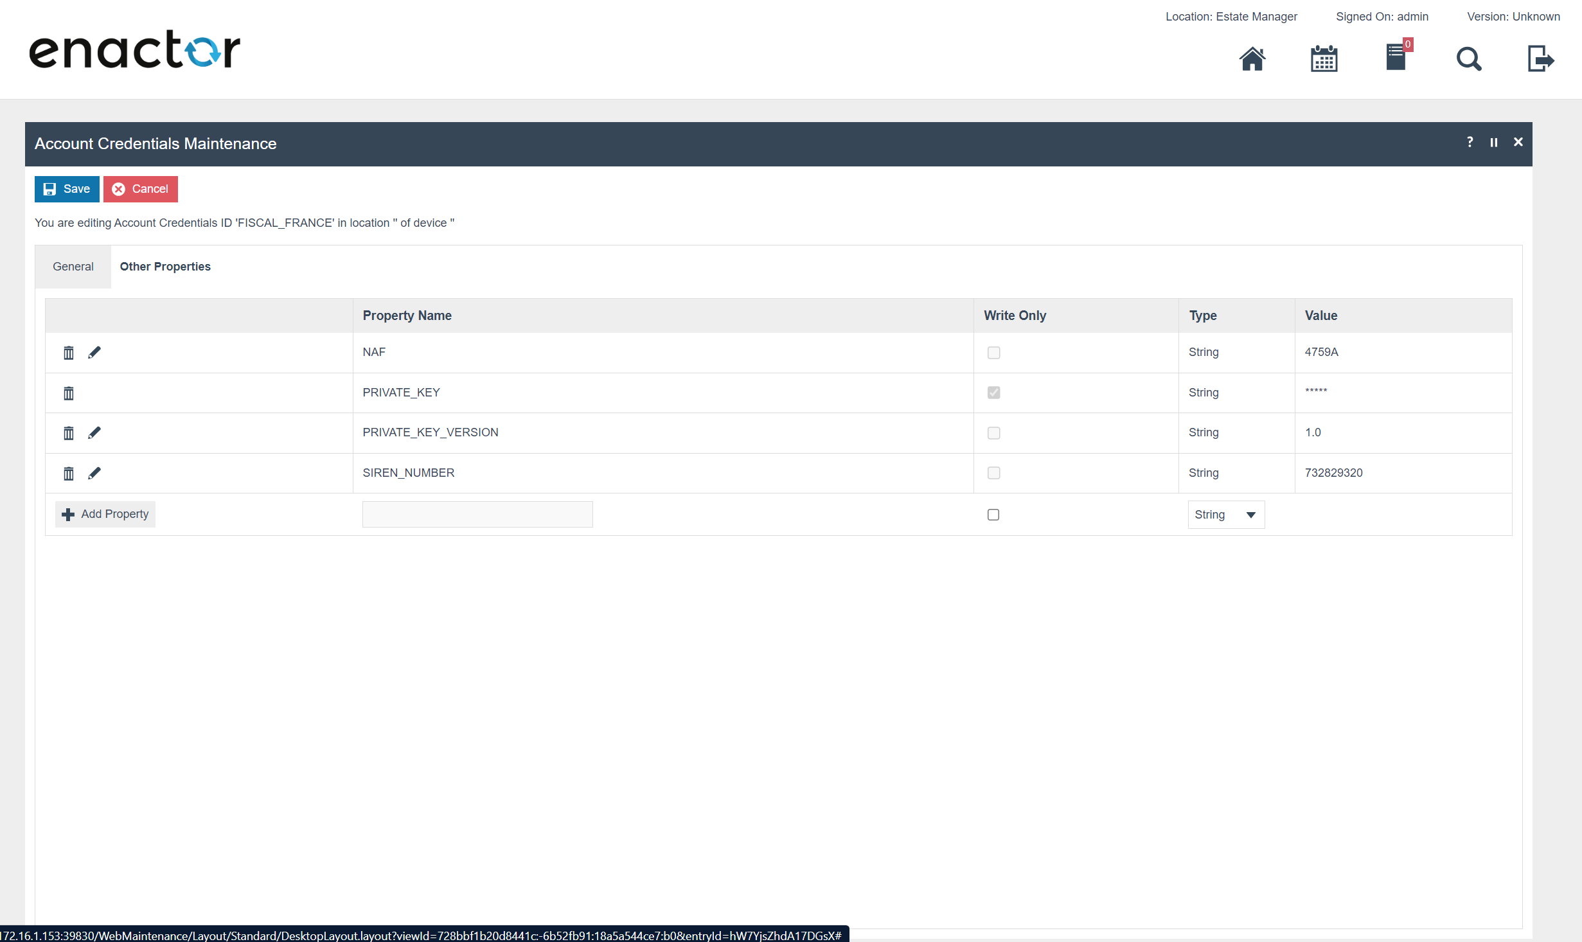The width and height of the screenshot is (1582, 942).
Task: Focus the new property name field
Action: (477, 515)
